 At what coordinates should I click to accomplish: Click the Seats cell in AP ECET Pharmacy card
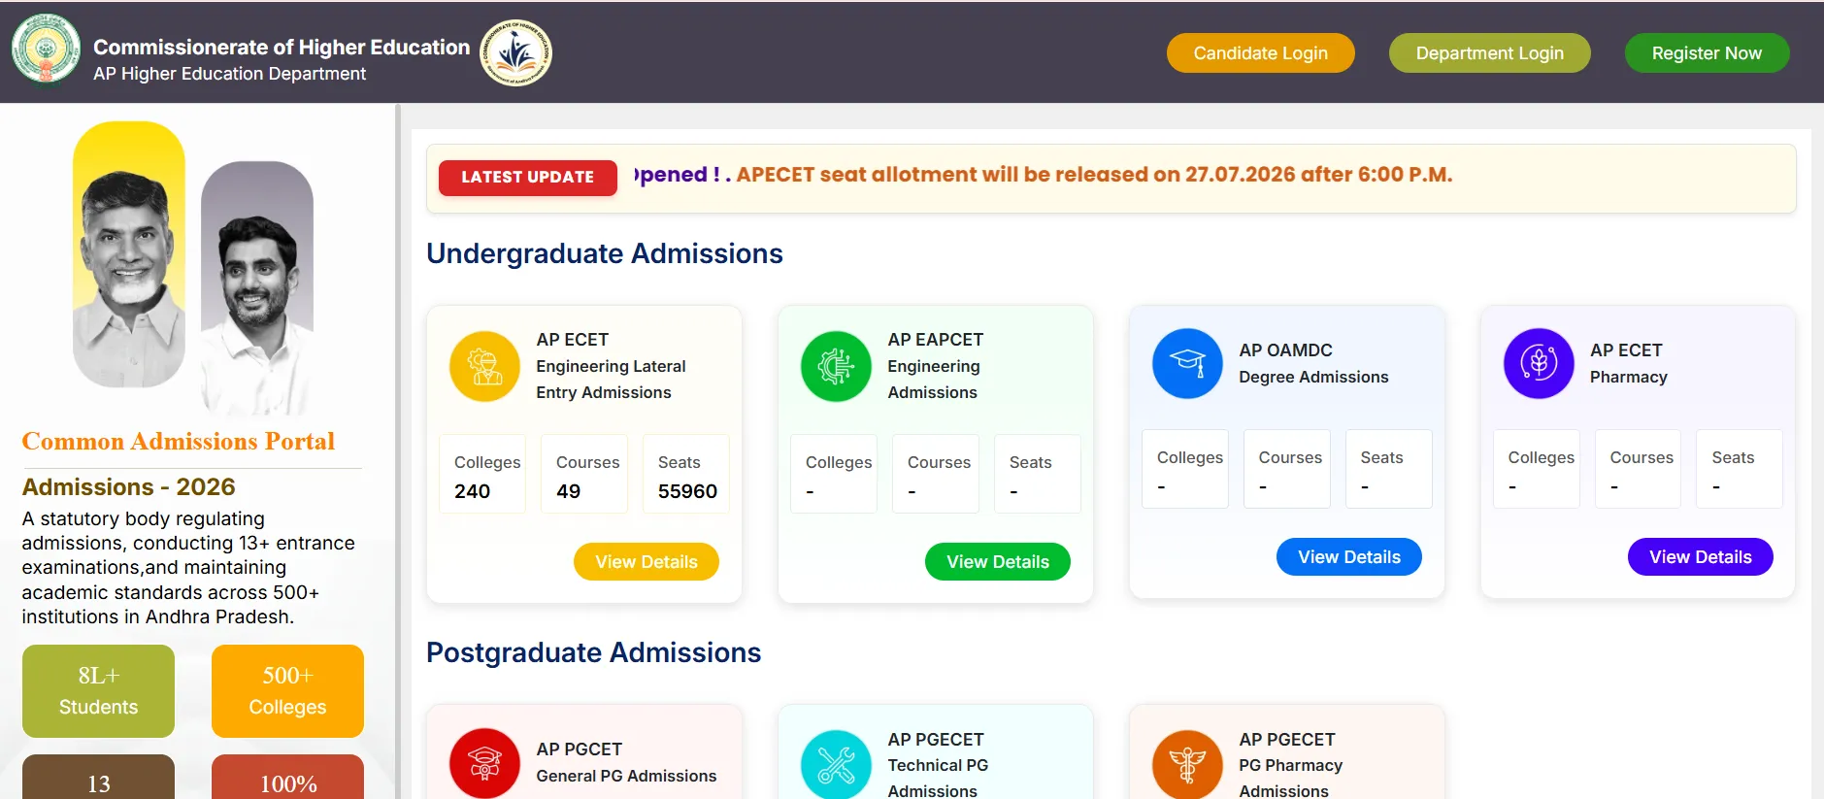pos(1740,469)
